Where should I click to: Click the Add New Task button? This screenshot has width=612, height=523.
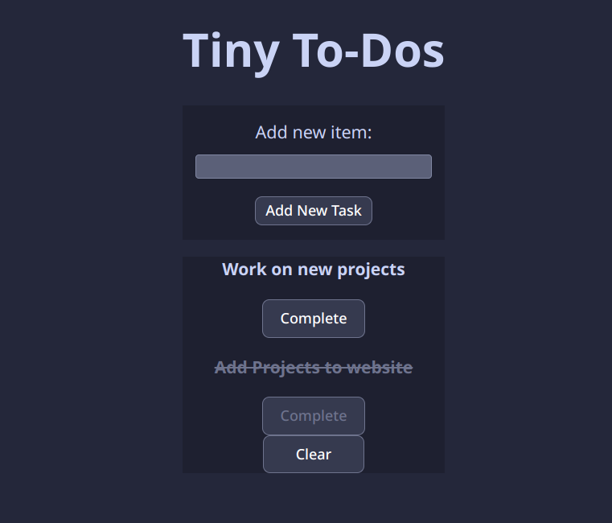pyautogui.click(x=314, y=211)
